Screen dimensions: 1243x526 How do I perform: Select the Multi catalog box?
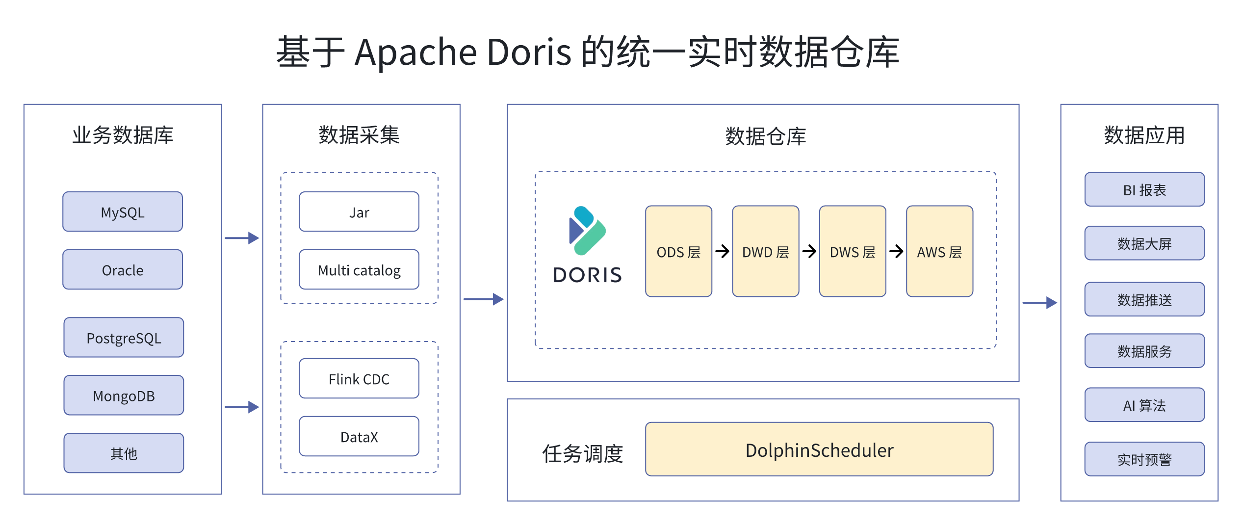pos(359,269)
